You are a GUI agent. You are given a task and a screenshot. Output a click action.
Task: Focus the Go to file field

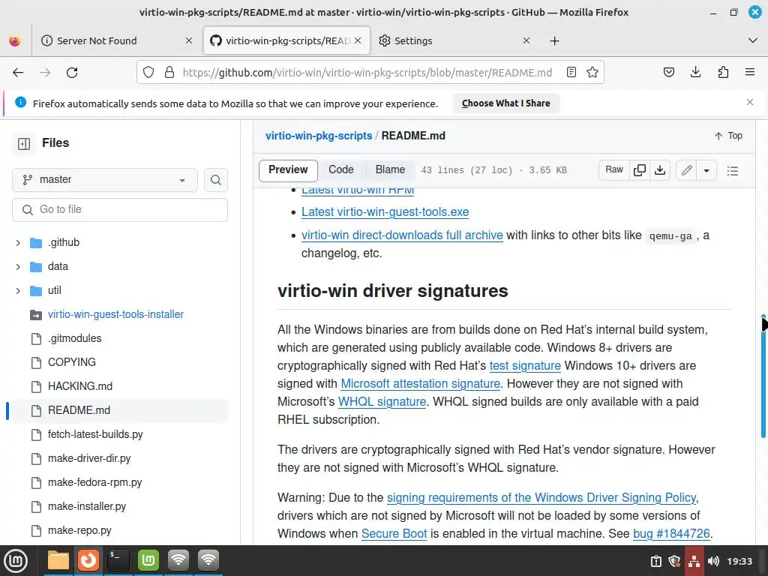[120, 210]
